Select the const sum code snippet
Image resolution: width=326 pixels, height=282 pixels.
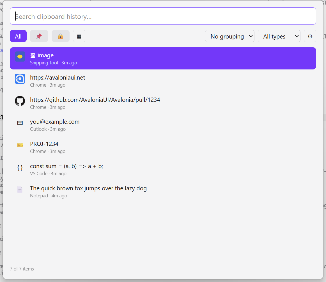[x=163, y=169]
